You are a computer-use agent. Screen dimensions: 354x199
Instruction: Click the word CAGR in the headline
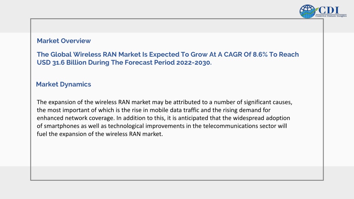click(233, 54)
